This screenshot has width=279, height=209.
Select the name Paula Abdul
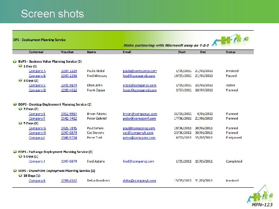coord(96,71)
